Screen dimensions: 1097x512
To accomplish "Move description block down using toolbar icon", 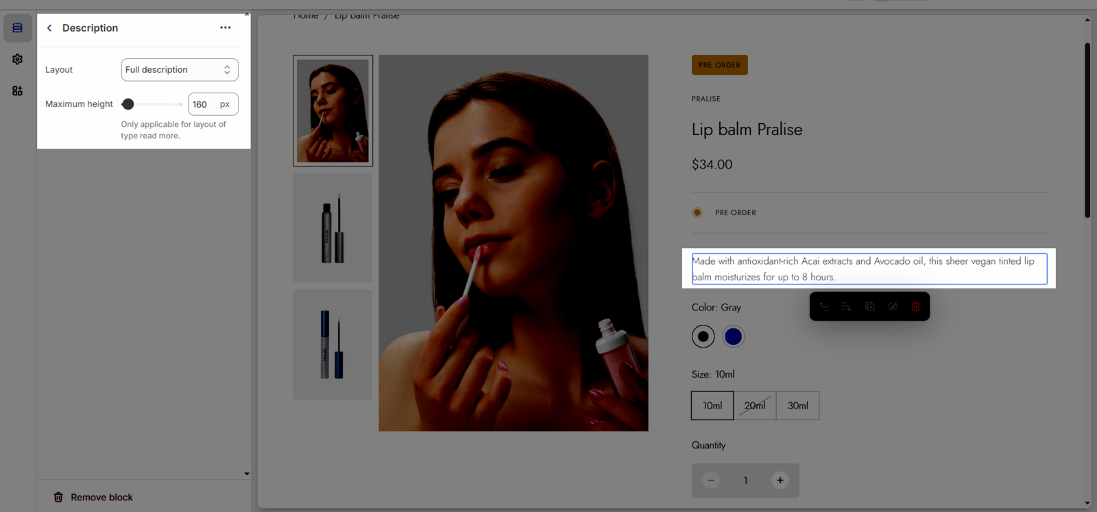I will pos(846,306).
